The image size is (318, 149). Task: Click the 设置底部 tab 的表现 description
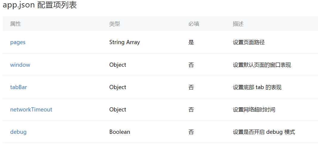(x=257, y=87)
